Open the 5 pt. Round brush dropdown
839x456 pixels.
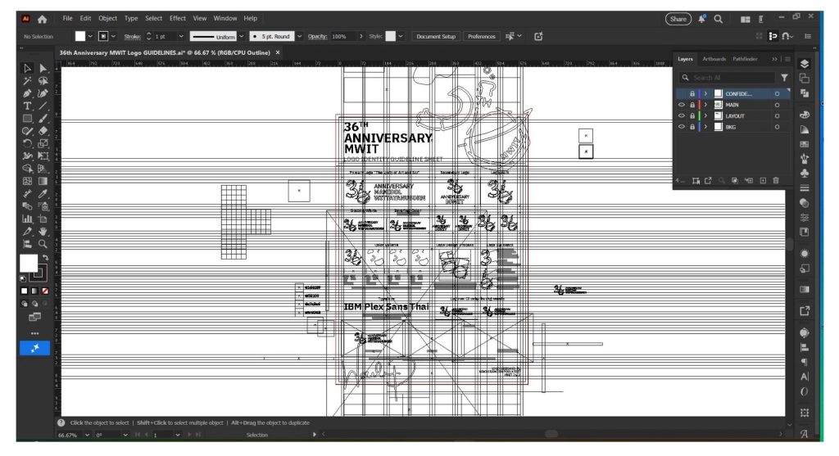tap(297, 37)
